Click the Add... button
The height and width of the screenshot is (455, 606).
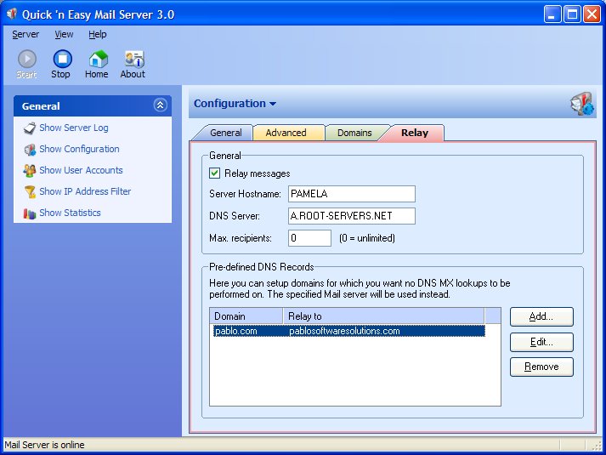pos(541,316)
